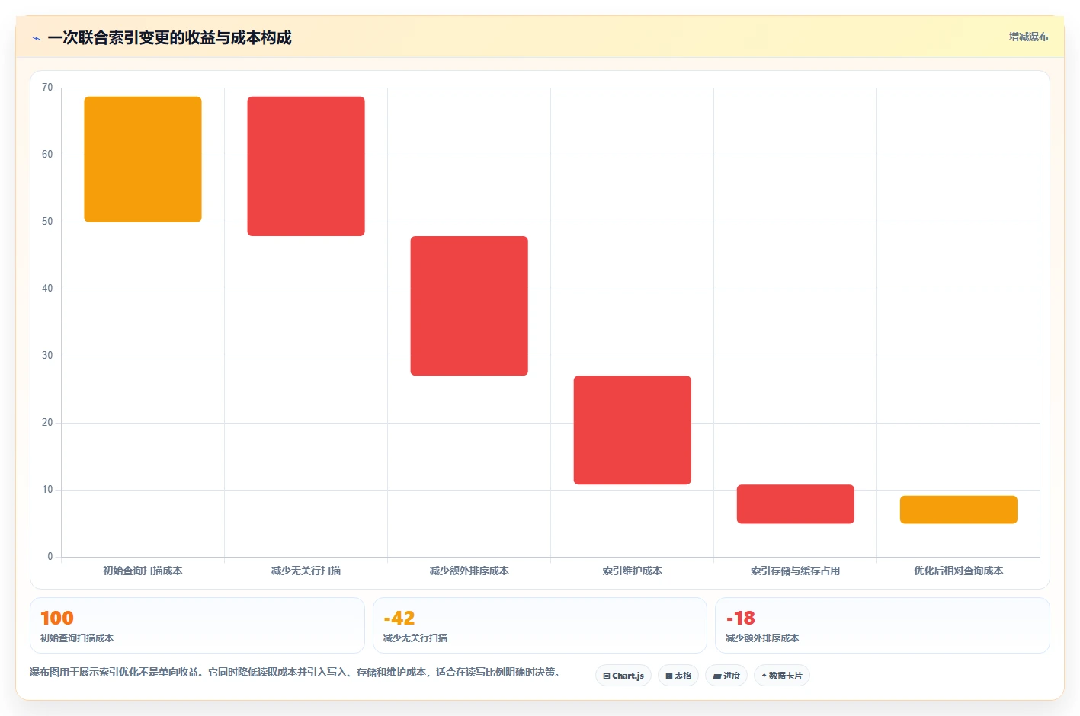Click the 减少无关行扫描 caption under -42
The image size is (1080, 716).
tap(415, 638)
